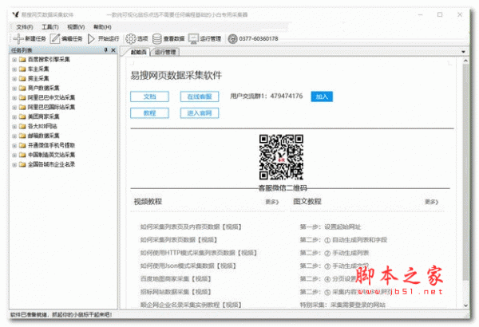The height and width of the screenshot is (327, 479).
Task: Select the 开通微信手机号提取 tree item
Action: tap(51, 145)
